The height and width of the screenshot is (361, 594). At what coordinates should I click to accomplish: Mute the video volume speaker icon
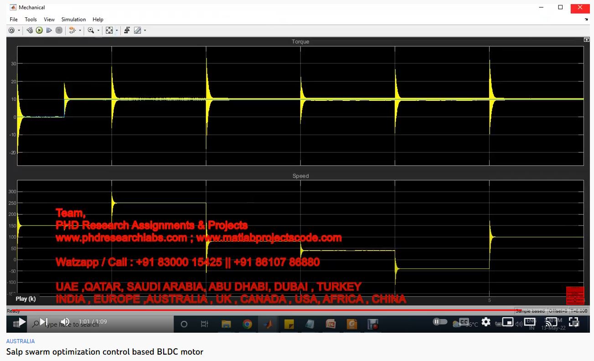[65, 322]
